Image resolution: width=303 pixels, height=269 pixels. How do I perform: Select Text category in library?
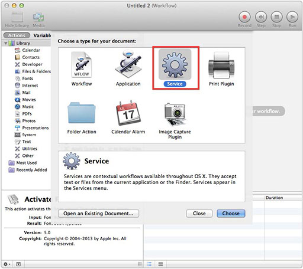tap(22, 142)
